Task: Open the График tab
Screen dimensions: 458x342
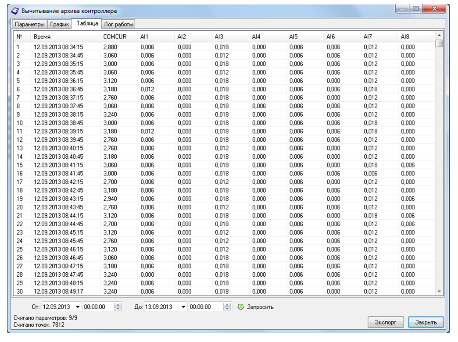Action: 60,25
